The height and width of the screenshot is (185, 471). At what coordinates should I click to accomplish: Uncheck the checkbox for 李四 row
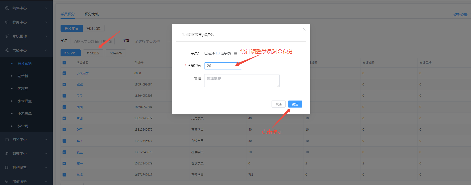point(64,118)
